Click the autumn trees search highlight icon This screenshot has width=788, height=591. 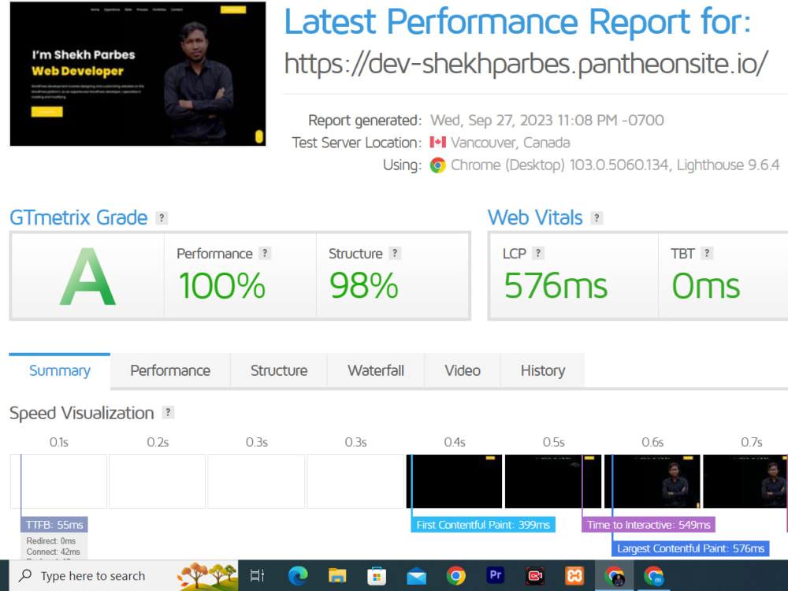tap(206, 576)
